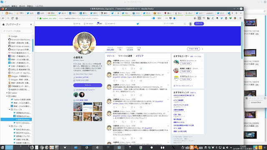
Task: Click the Twitter extension bird icon in toolbar
Action: 222,18
